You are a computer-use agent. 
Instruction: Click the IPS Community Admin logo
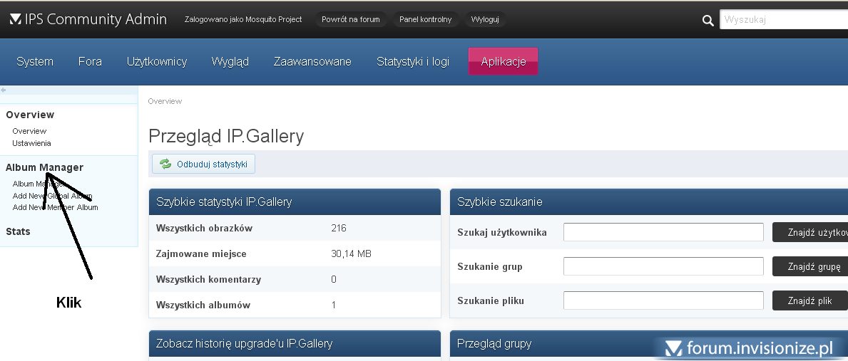(88, 19)
